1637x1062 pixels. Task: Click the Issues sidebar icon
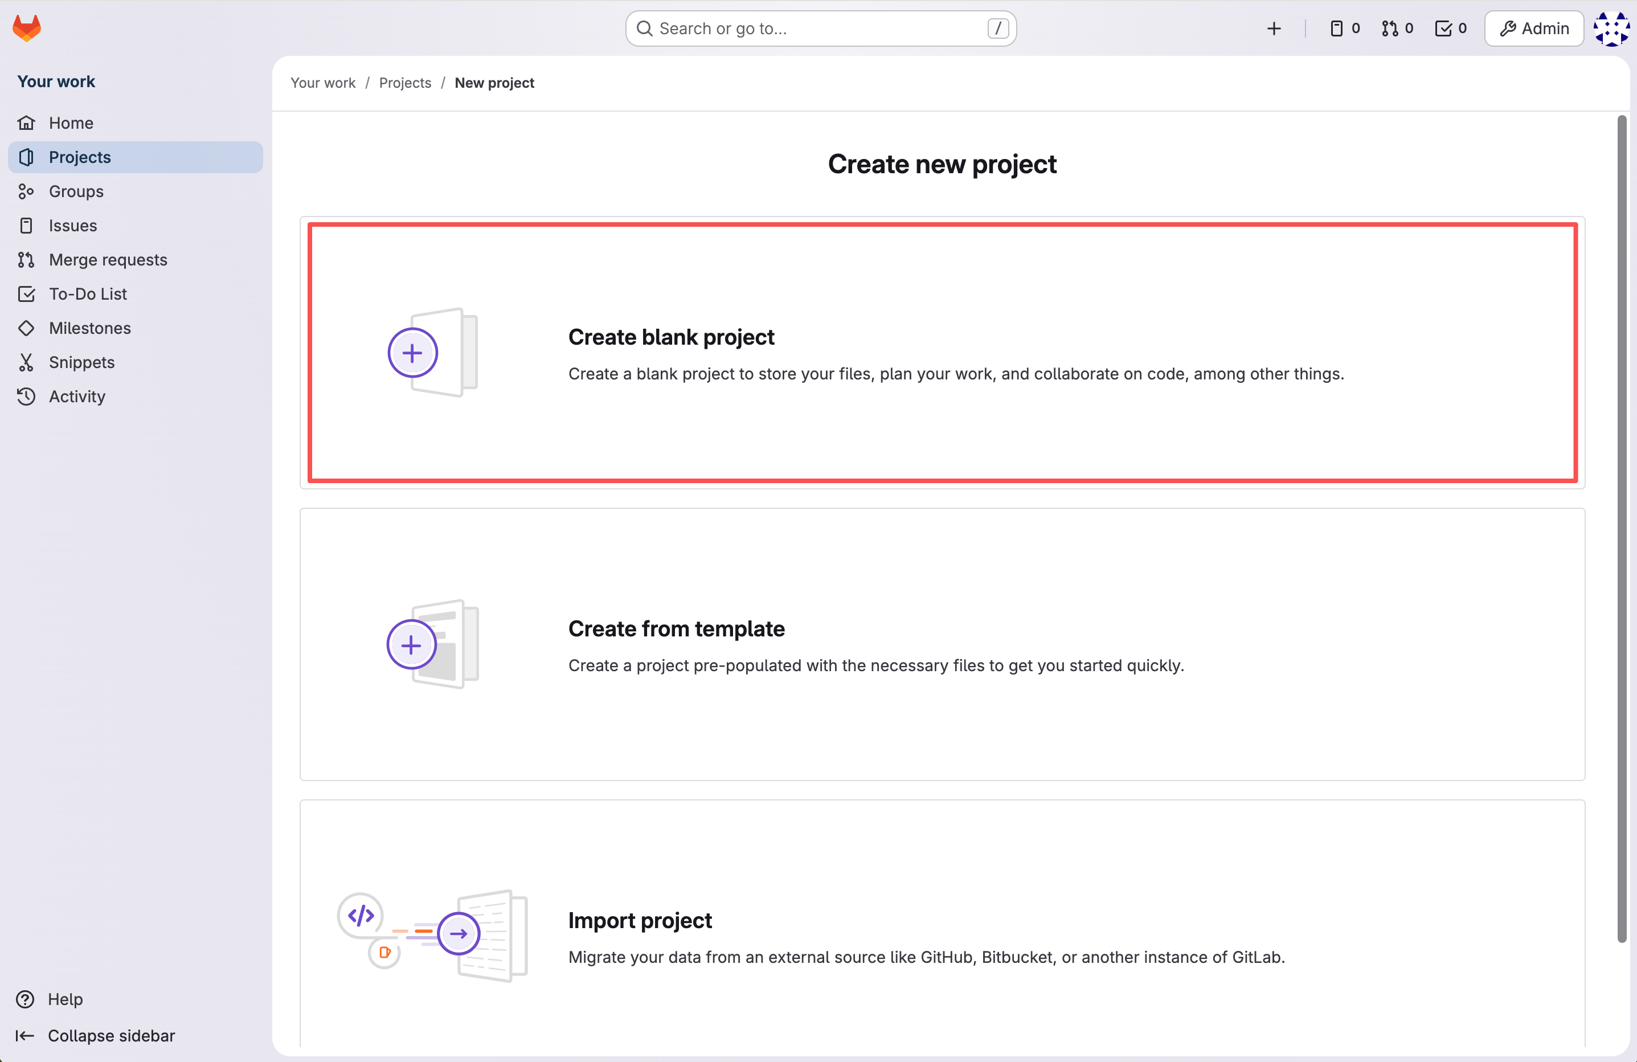click(26, 226)
